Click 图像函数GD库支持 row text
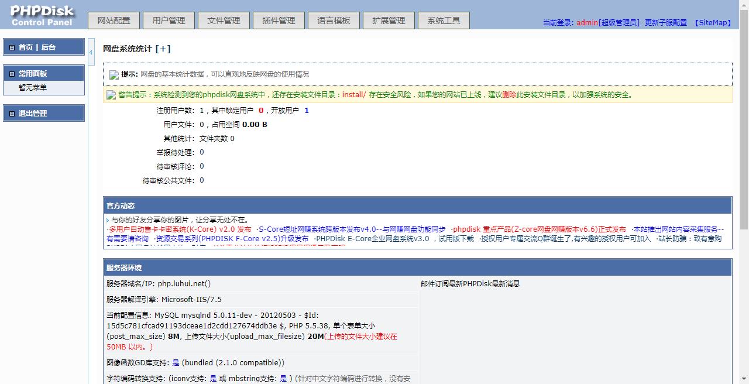 coord(195,363)
